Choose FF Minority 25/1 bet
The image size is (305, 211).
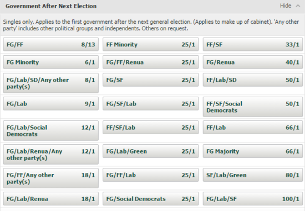coord(150,45)
